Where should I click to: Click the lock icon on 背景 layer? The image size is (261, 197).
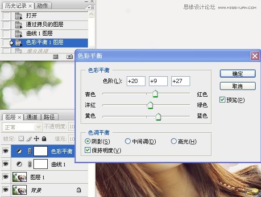(79, 190)
